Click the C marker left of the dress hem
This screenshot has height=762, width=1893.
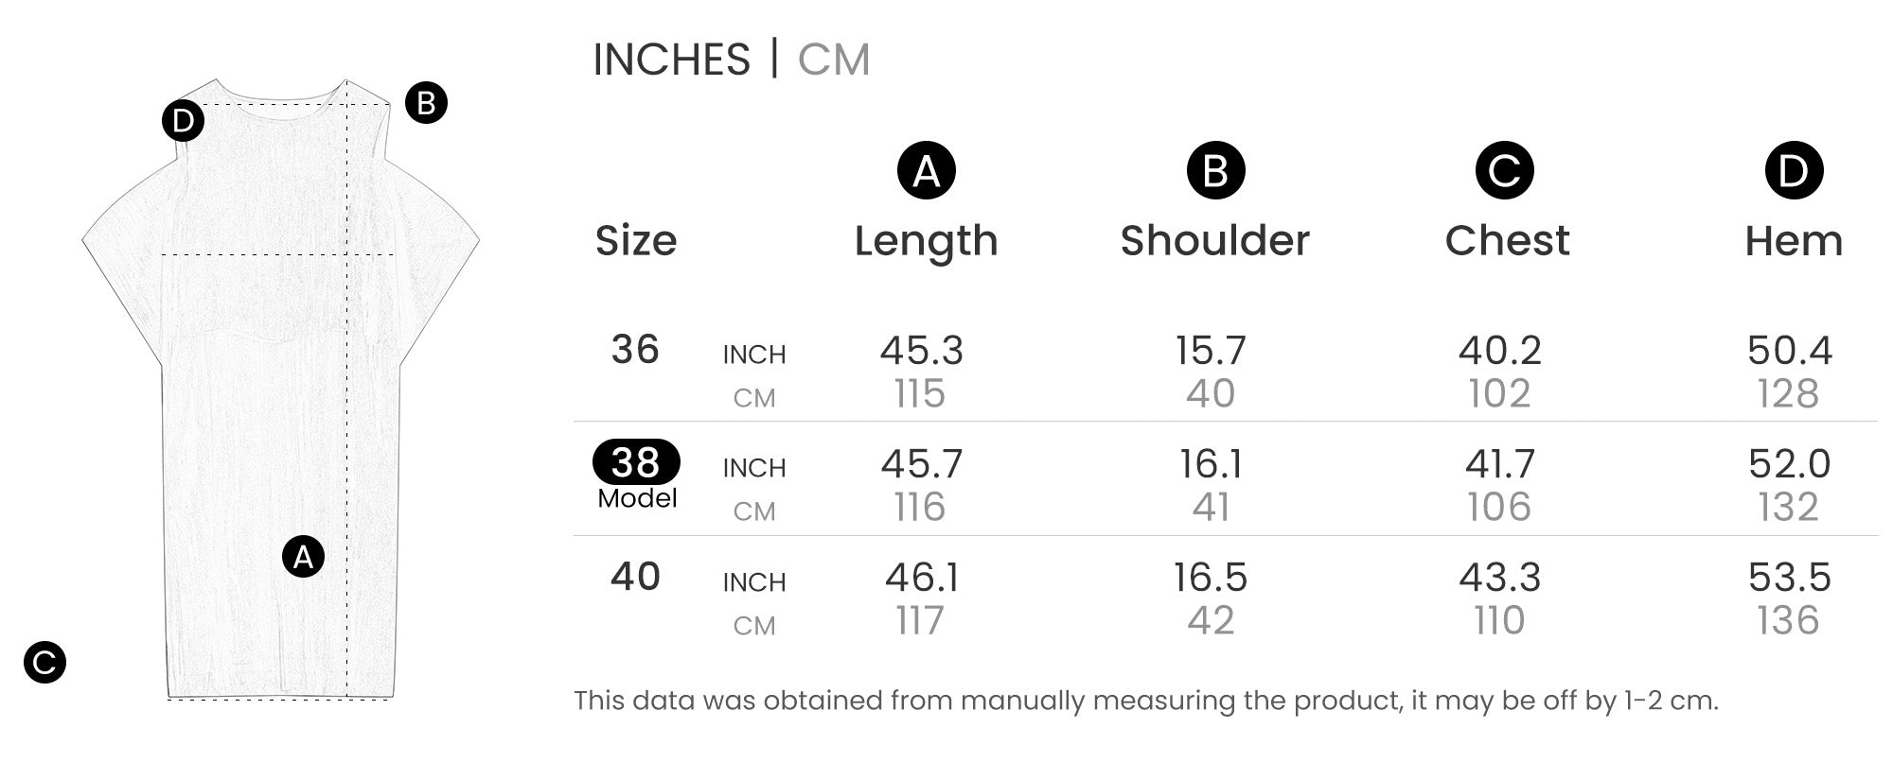(x=44, y=663)
